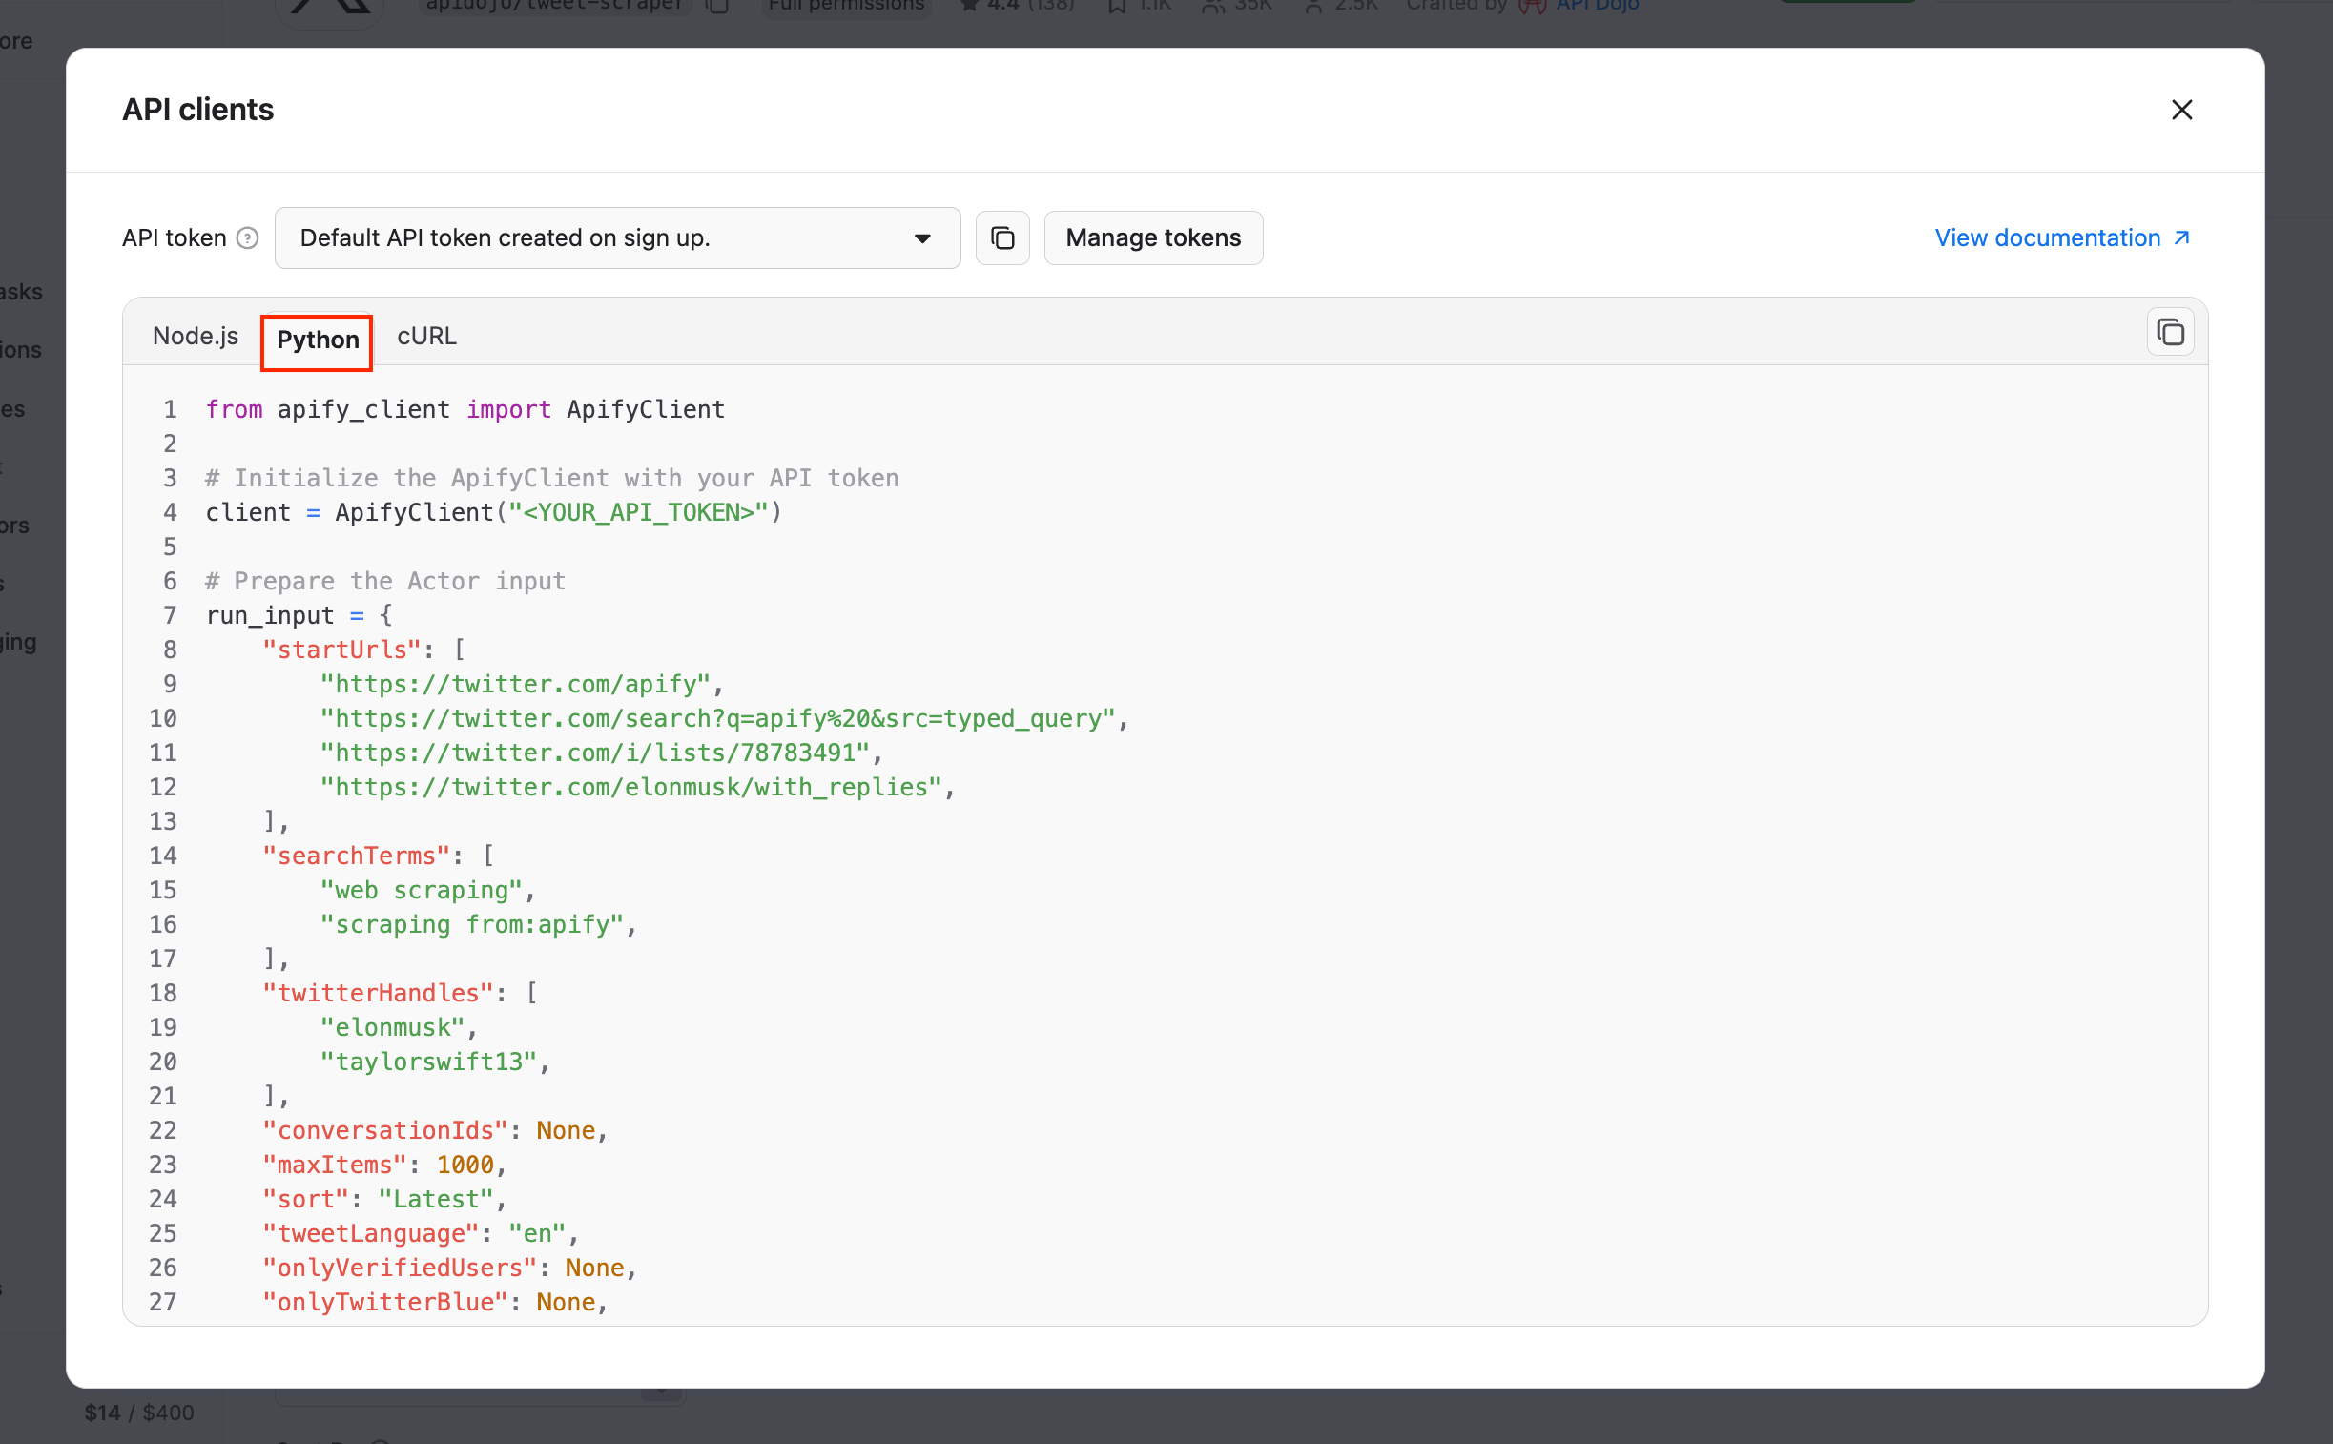
Task: Open the View documentation link
Action: [x=2062, y=237]
